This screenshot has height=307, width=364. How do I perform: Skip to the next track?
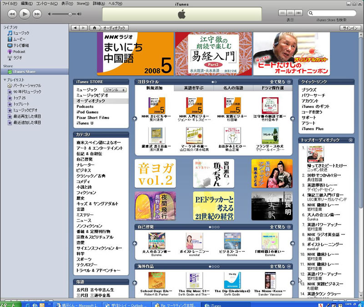coord(37,14)
